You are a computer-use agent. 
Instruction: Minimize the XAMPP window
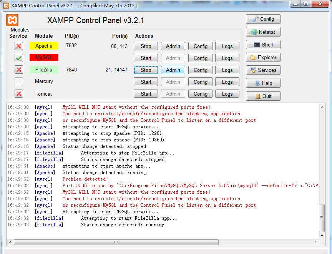[295, 4]
